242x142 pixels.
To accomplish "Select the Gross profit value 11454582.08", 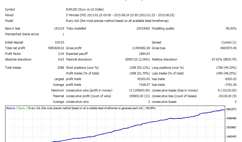I will pyautogui.click(x=141, y=48).
